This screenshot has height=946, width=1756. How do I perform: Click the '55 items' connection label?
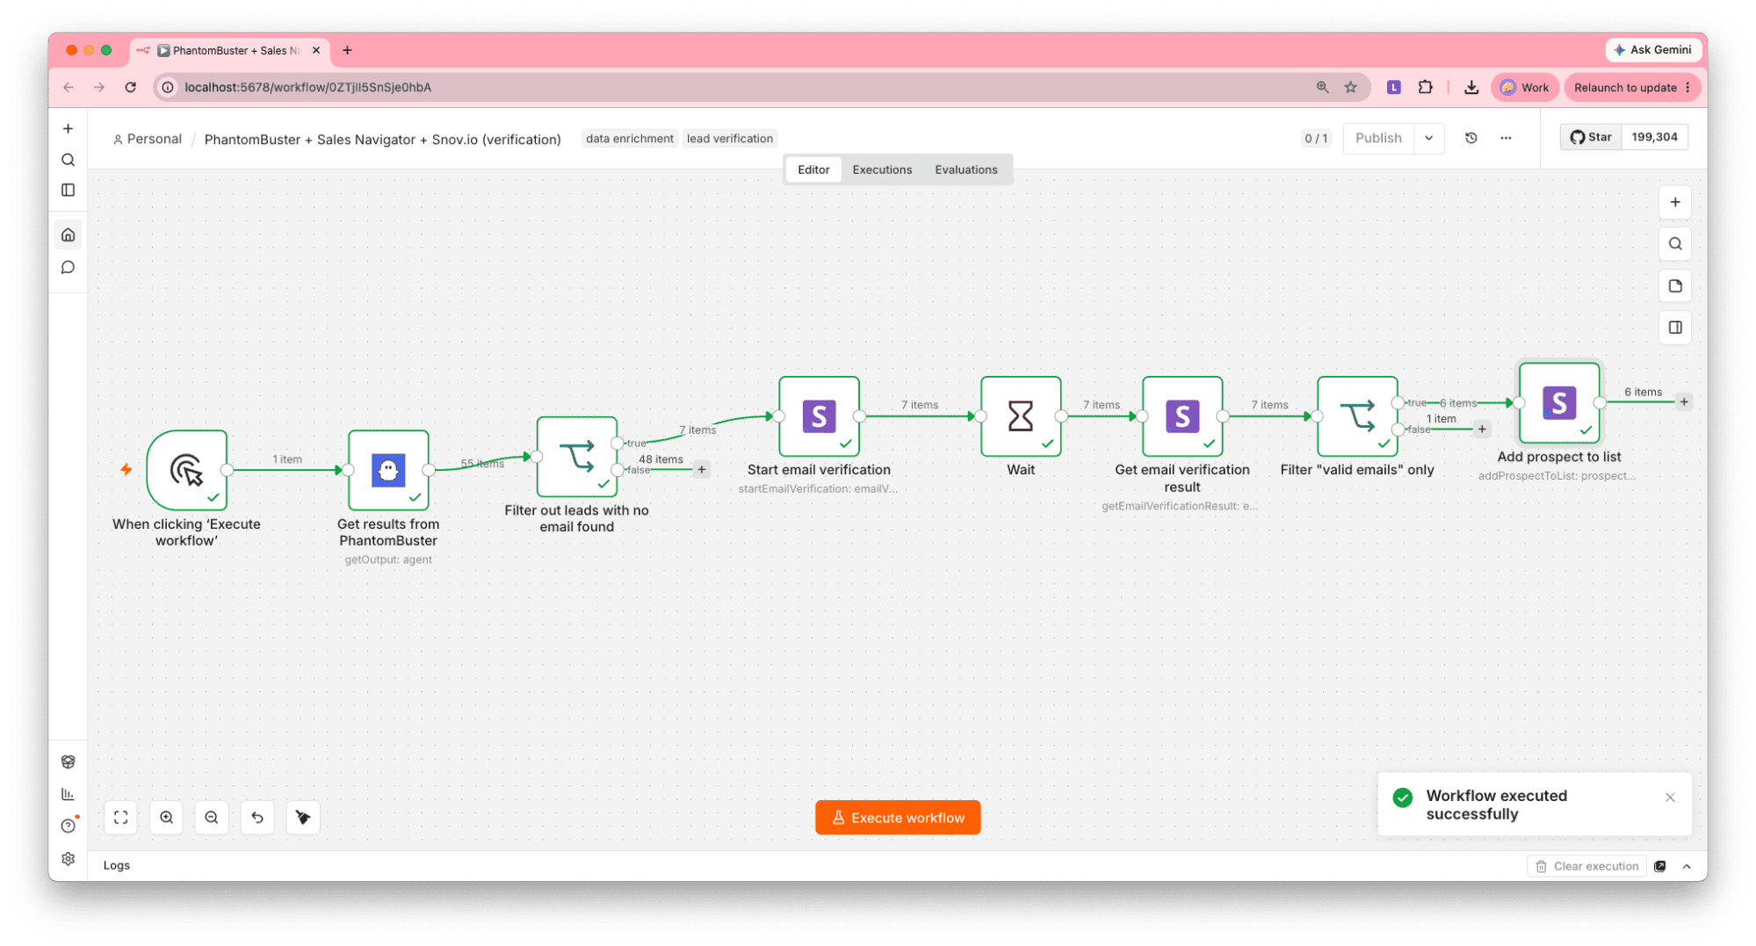(x=482, y=463)
